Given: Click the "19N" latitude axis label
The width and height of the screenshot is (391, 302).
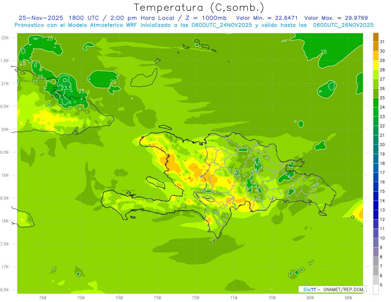Looking at the screenshot, I should coord(5,175).
